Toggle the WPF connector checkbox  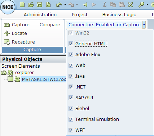tap(71, 130)
